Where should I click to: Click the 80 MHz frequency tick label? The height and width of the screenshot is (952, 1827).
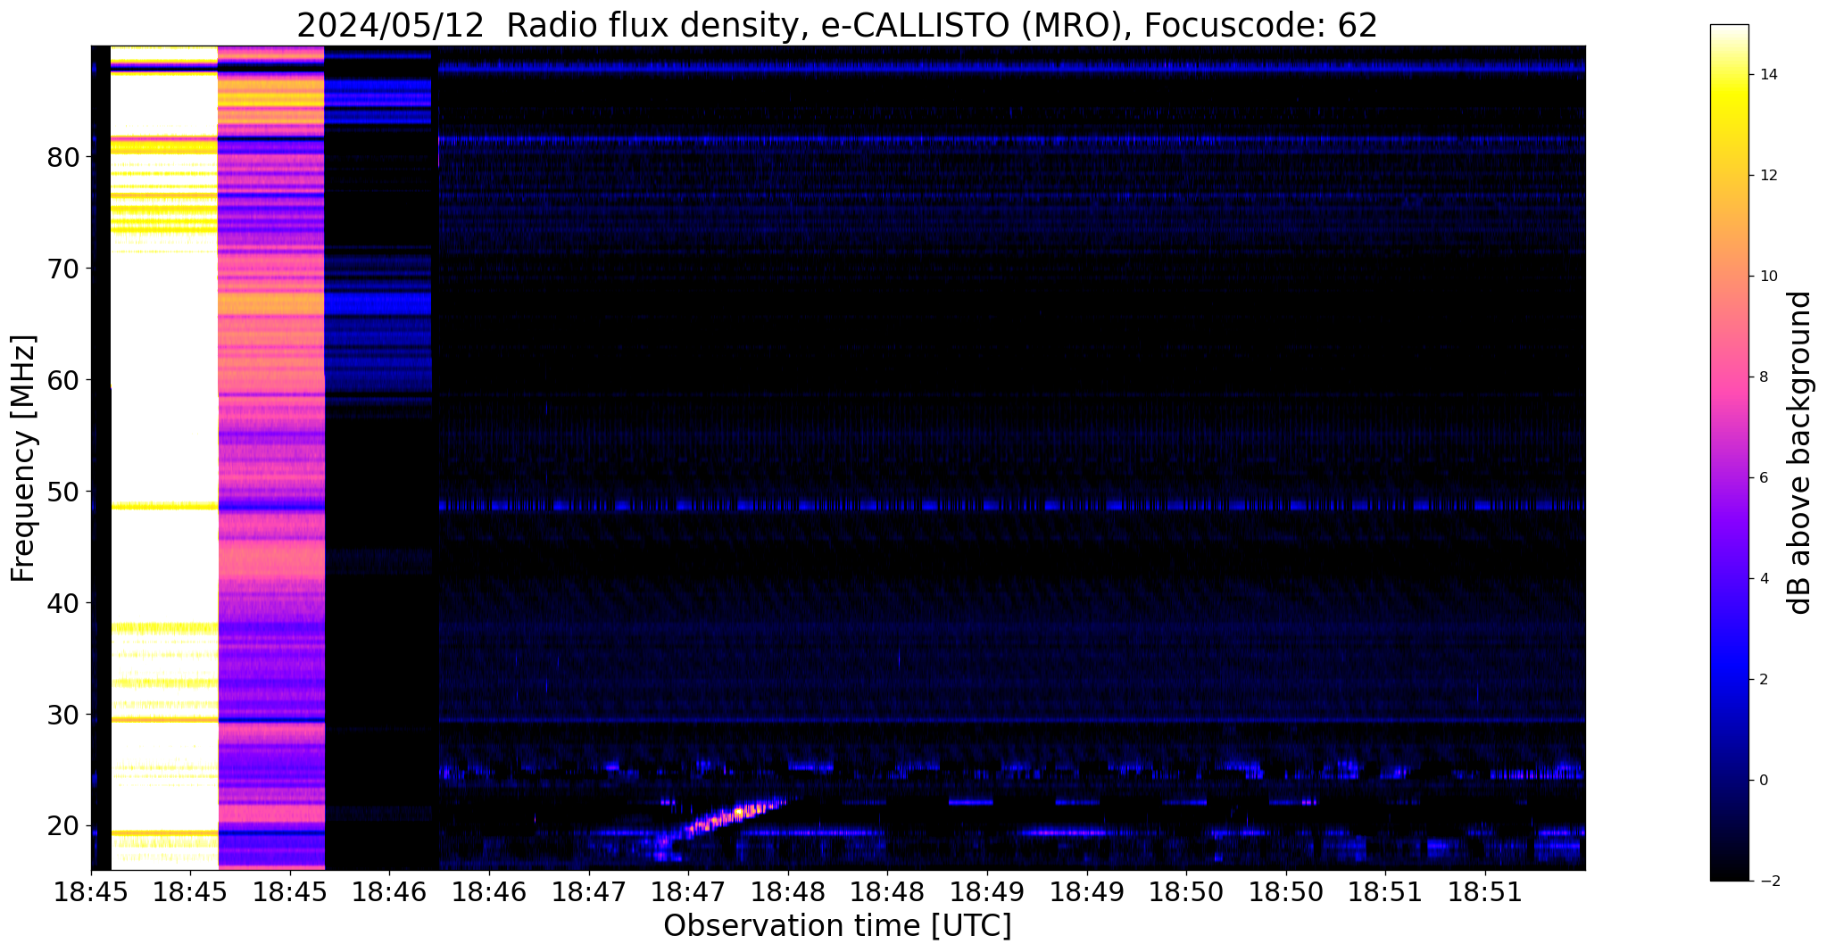click(64, 157)
